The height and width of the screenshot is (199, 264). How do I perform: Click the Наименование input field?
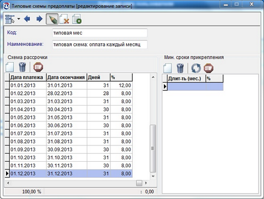coord(100,44)
